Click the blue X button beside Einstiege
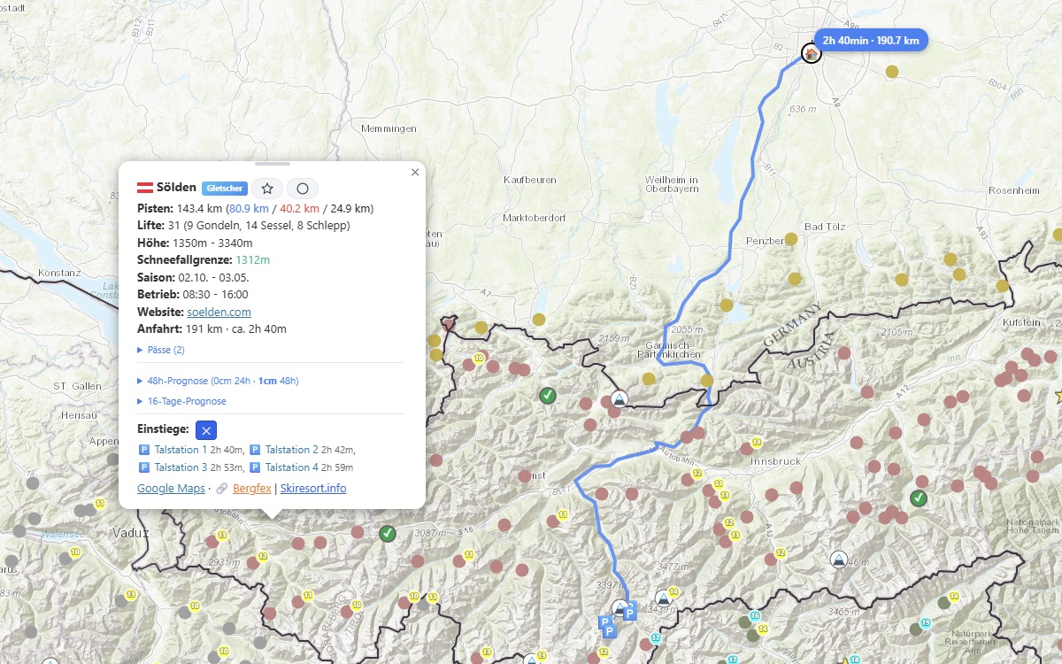The width and height of the screenshot is (1062, 664). (x=205, y=429)
